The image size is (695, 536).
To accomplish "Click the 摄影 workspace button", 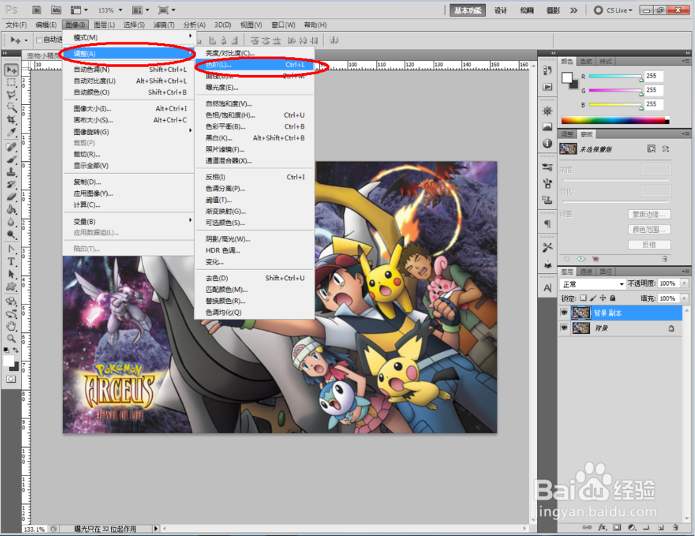I will (553, 10).
